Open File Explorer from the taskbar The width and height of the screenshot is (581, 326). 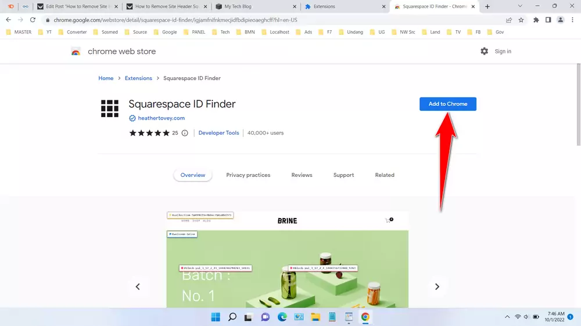315,317
